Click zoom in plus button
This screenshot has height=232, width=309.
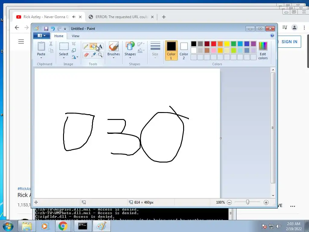266,202
